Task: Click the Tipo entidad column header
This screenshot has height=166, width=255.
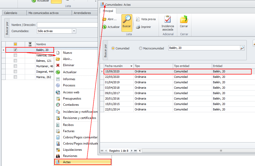Action: click(x=192, y=66)
